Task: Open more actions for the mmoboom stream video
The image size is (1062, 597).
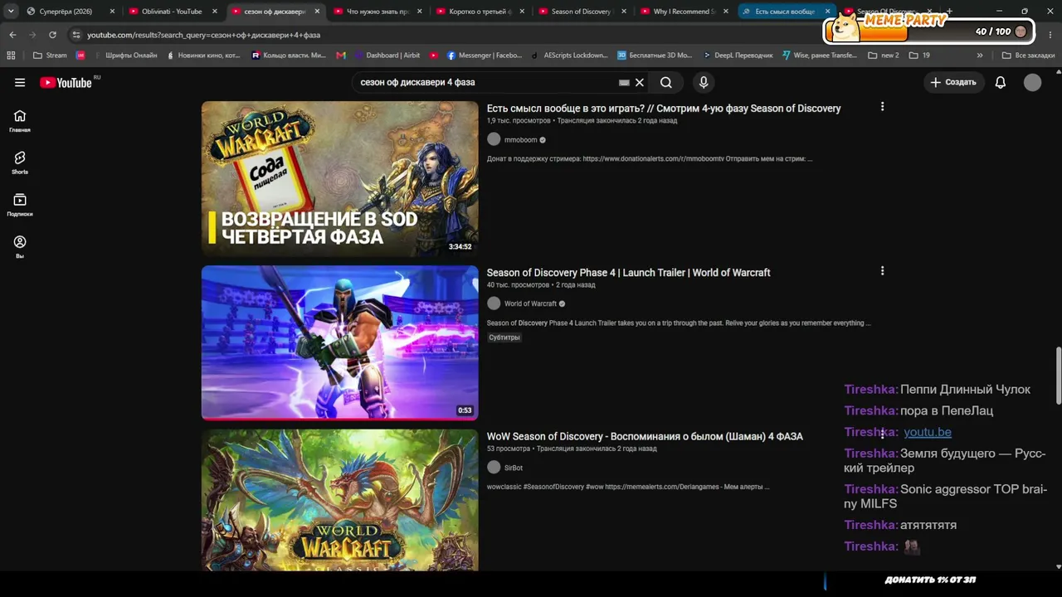Action: pos(882,107)
